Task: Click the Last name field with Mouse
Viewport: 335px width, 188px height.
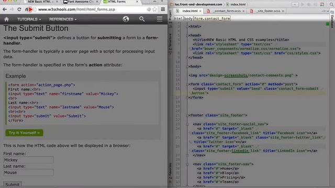Action: point(28,172)
